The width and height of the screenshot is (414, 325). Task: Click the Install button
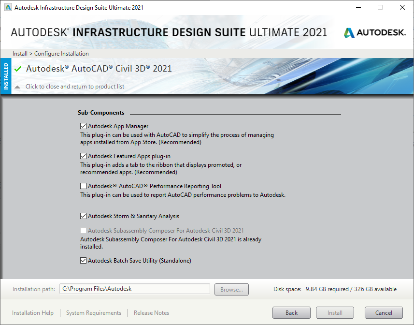click(335, 313)
